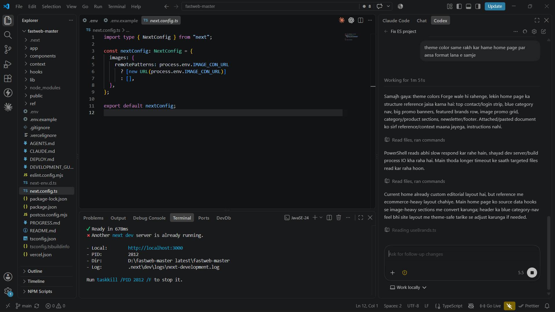
Task: Open the Work locally dropdown
Action: click(408, 287)
